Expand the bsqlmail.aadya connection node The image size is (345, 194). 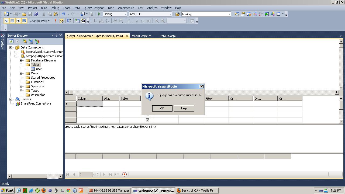[16, 52]
